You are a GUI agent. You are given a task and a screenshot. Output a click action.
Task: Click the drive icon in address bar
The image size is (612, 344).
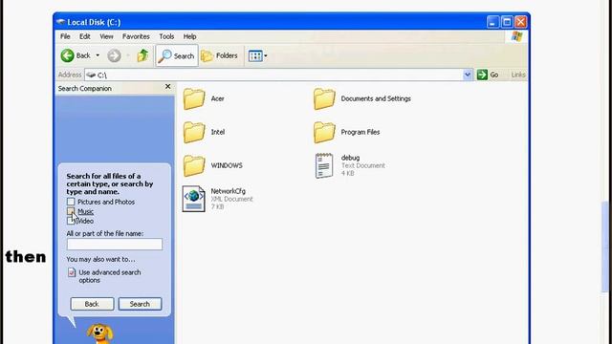[91, 75]
